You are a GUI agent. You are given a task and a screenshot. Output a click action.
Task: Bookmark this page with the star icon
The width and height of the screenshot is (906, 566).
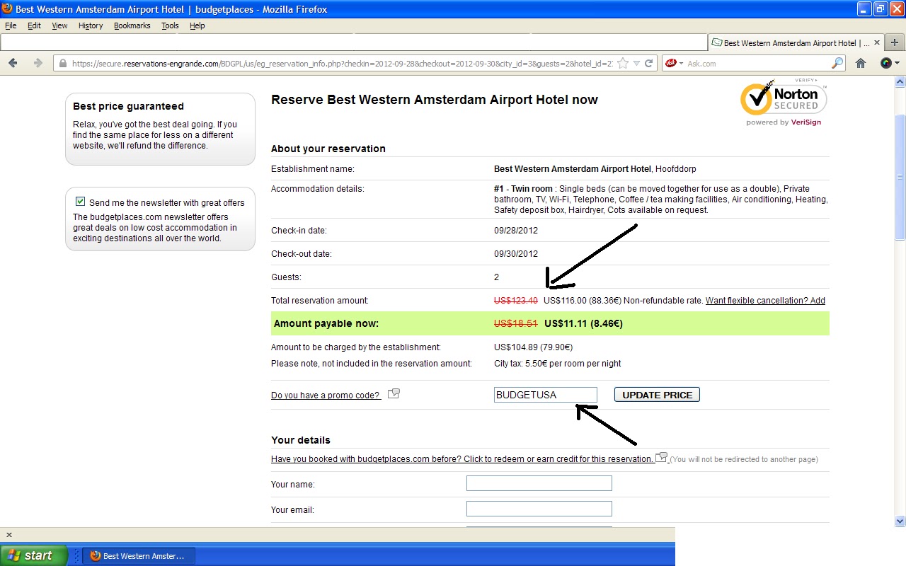623,63
